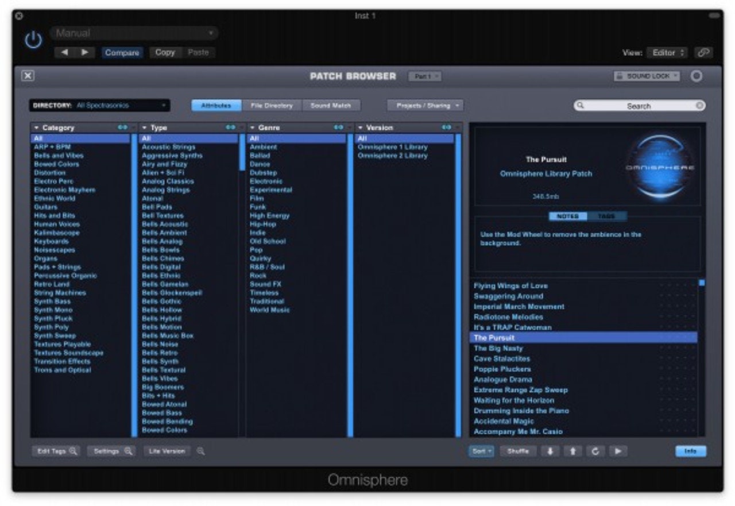Go to previous preset with left arrow
This screenshot has width=735, height=506.
(64, 52)
